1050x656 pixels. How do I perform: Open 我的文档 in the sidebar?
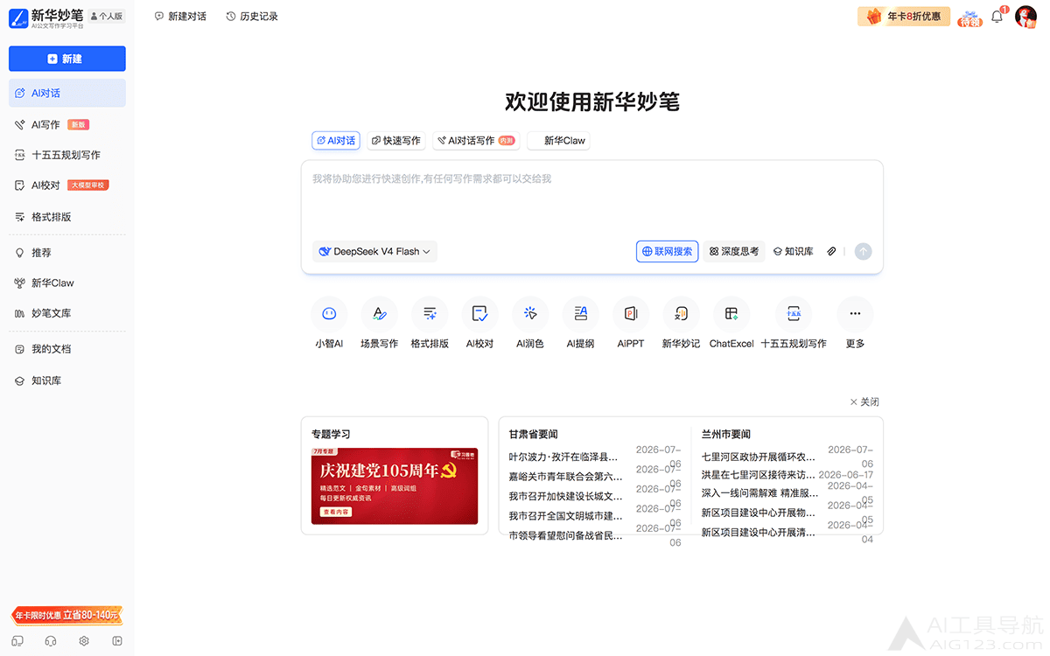click(67, 349)
